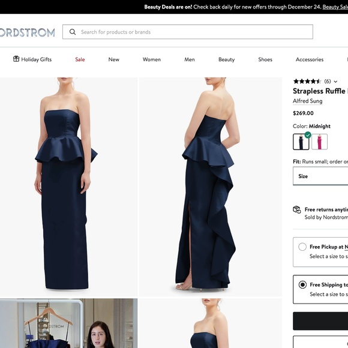Click the (6) review count
Screen dimensions: 348x348
[328, 81]
